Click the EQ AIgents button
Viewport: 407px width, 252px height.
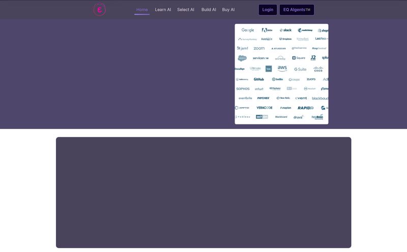tap(297, 10)
